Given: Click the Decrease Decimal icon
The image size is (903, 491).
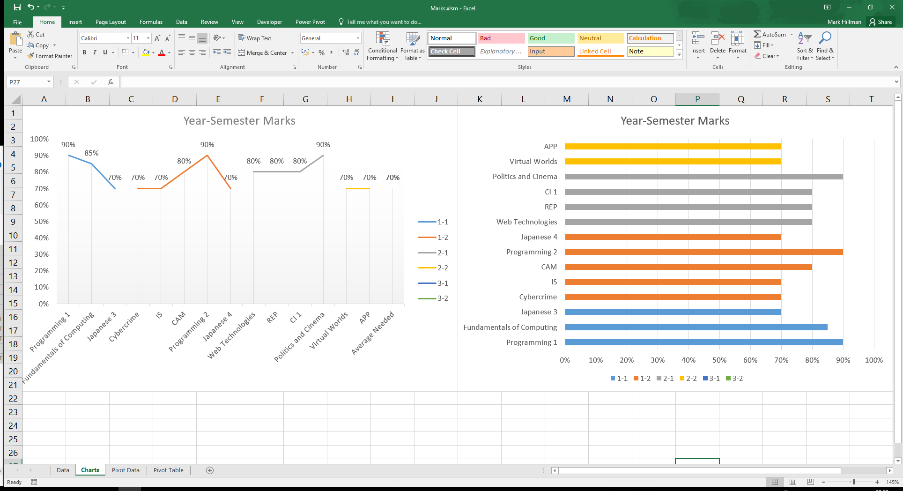Looking at the screenshot, I should click(356, 52).
